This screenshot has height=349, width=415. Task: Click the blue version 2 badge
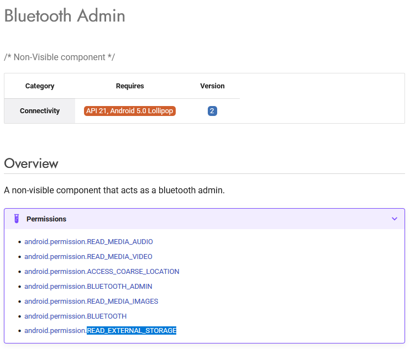tap(212, 111)
